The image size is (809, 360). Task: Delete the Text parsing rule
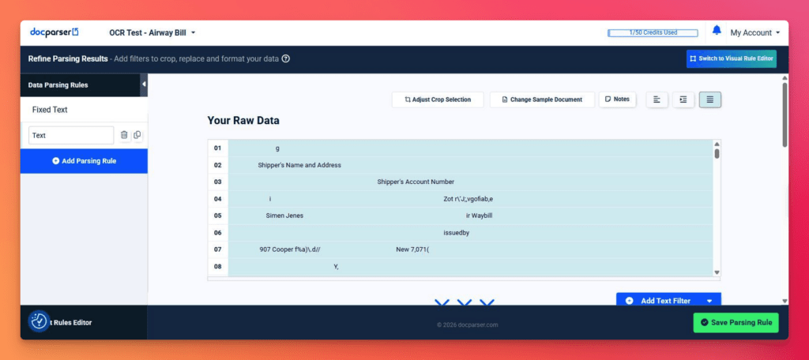(x=124, y=135)
